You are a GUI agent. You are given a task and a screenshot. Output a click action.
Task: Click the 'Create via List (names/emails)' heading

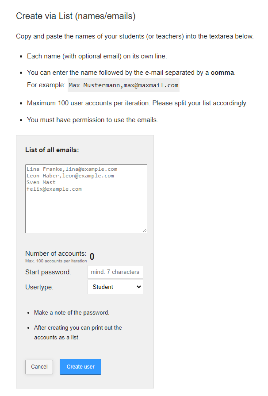(x=76, y=16)
